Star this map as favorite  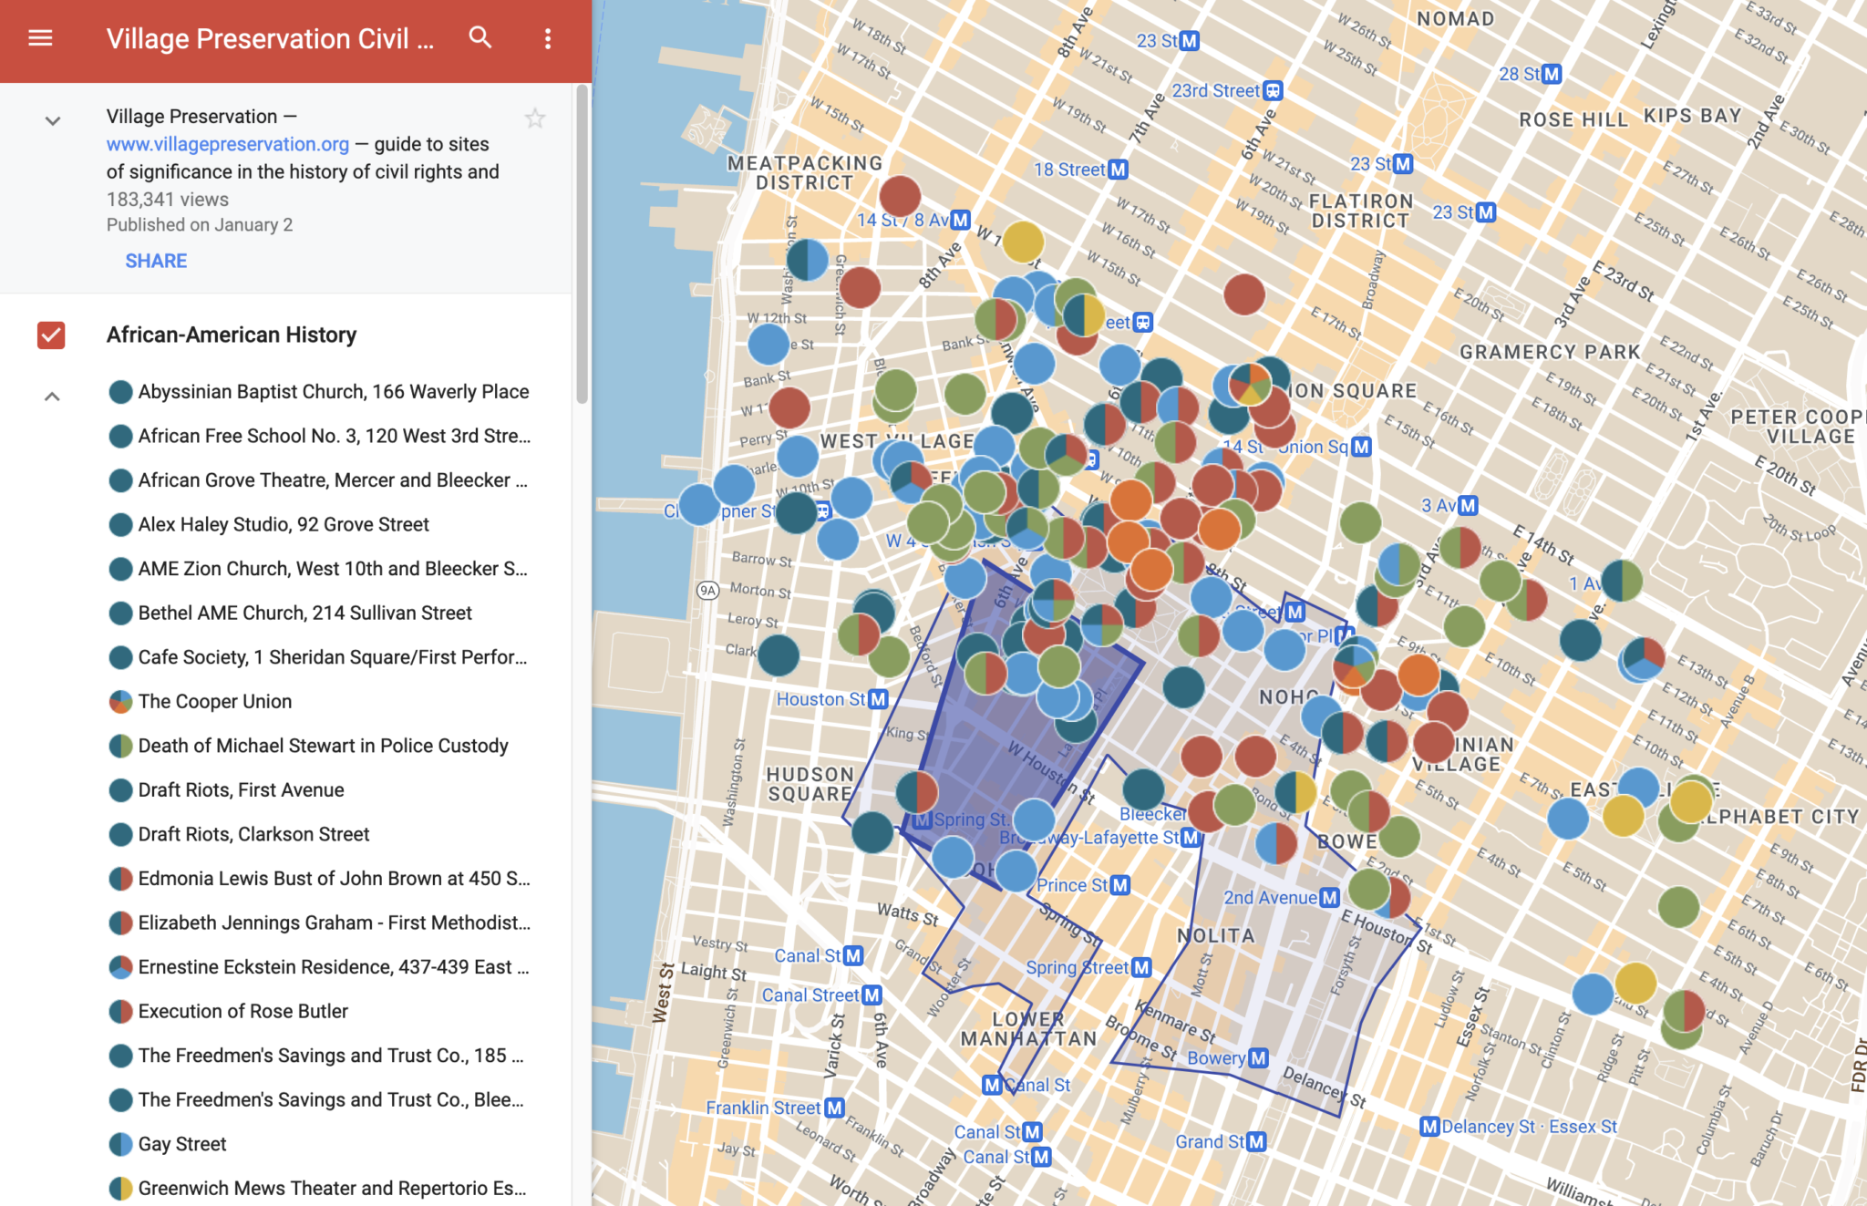[535, 119]
